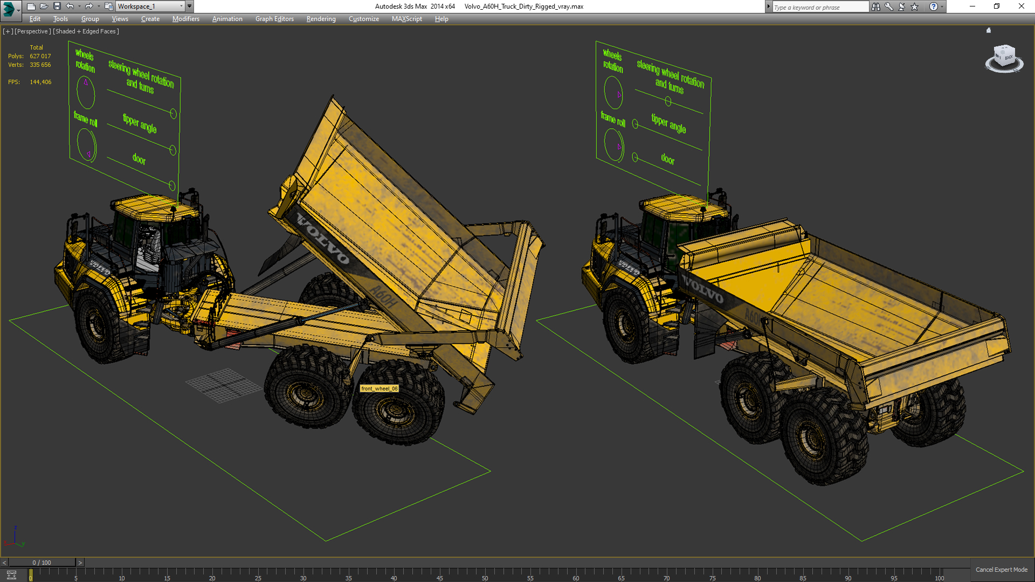Image resolution: width=1035 pixels, height=582 pixels.
Task: Open the Modifiers menu
Action: (185, 19)
